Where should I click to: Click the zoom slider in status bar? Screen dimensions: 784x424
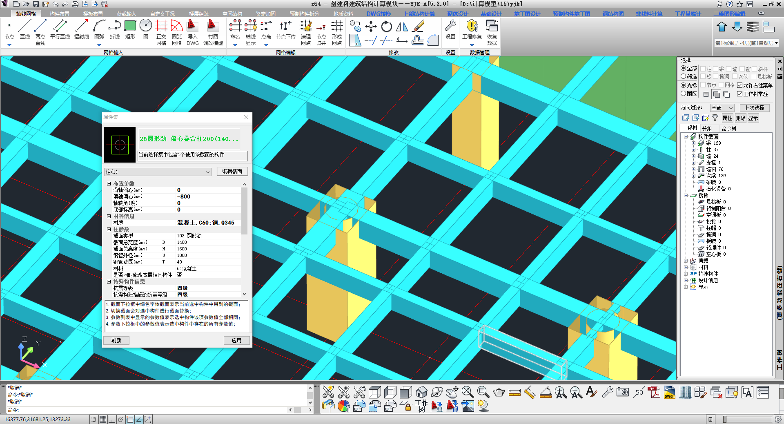[747, 420]
